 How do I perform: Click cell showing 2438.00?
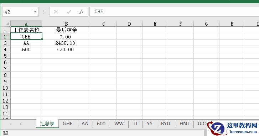66,43
